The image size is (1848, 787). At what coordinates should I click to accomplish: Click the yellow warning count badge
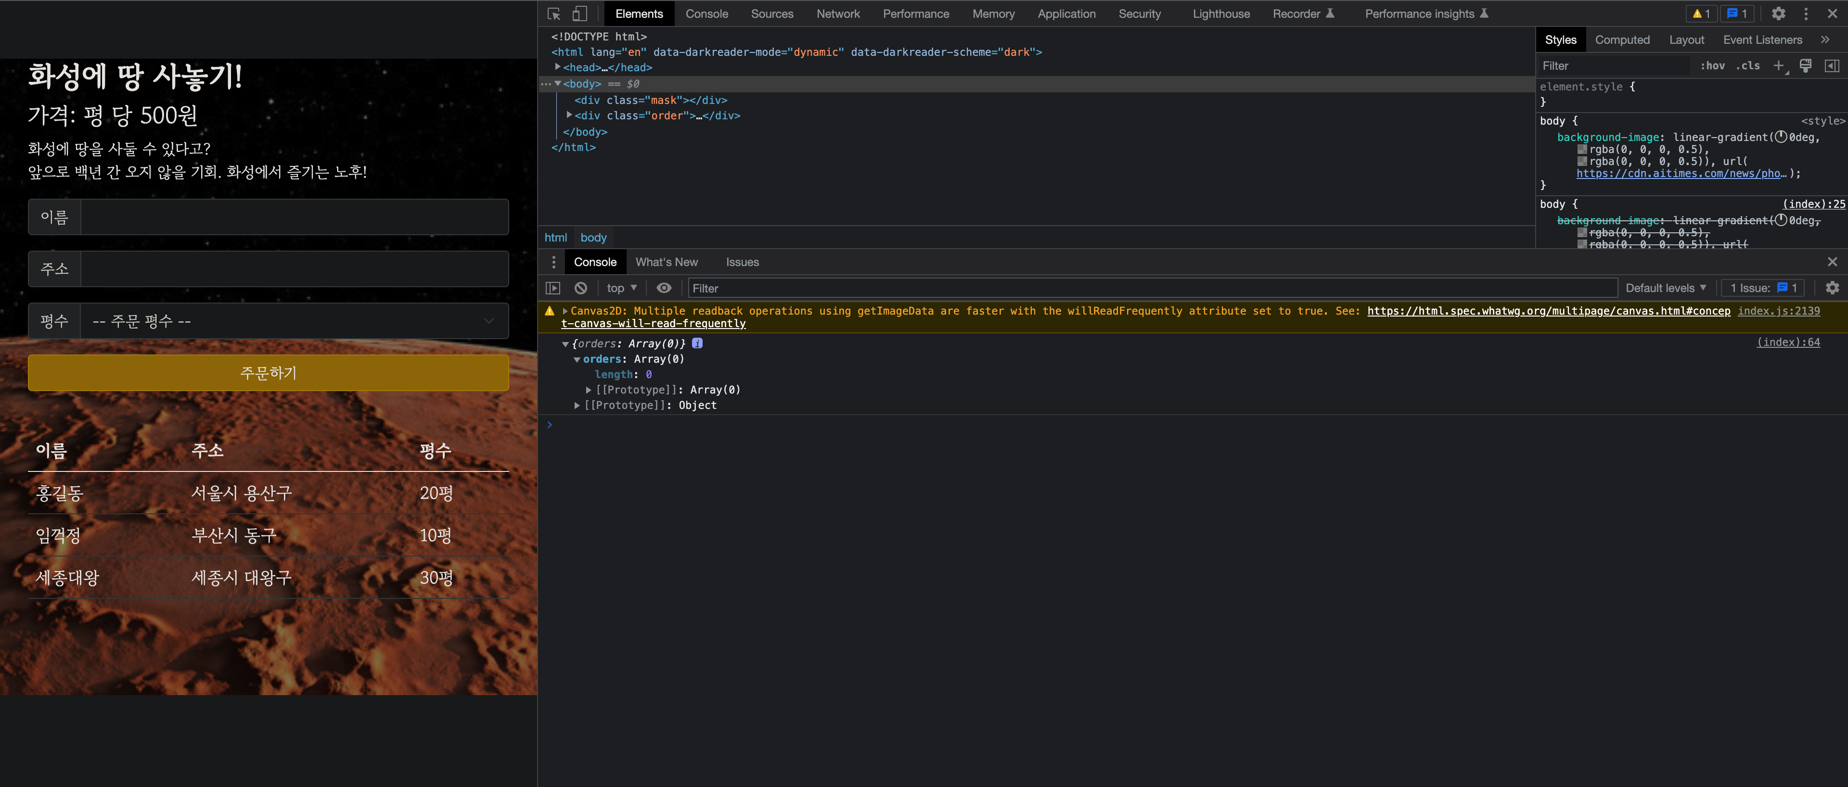pos(1702,13)
